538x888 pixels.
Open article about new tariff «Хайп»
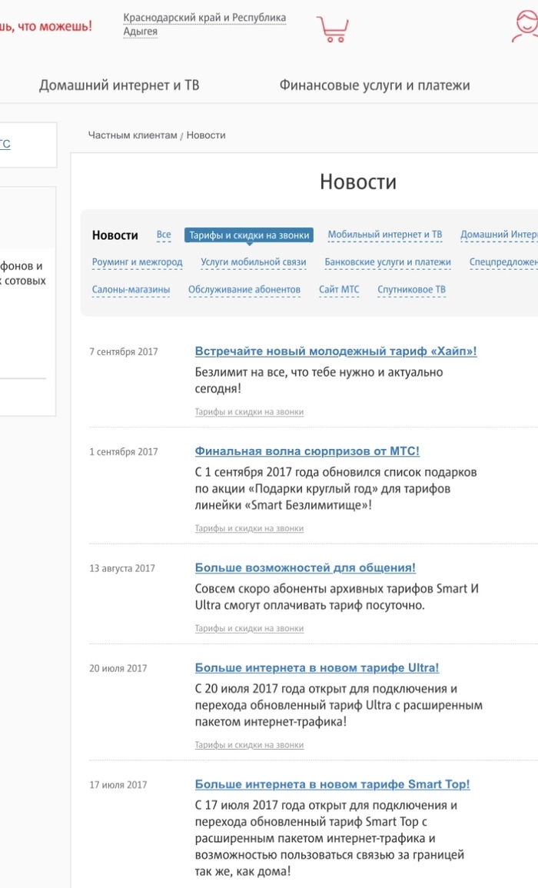[x=335, y=351]
